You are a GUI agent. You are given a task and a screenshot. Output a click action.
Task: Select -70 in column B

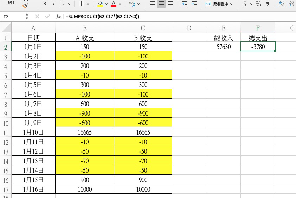(85, 161)
